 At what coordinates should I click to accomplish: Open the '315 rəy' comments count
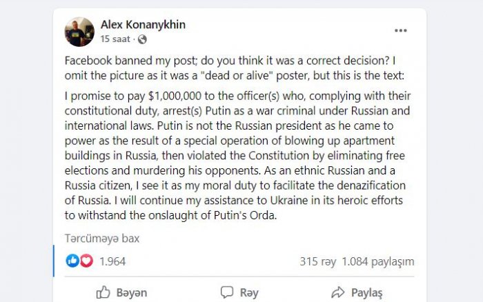[x=318, y=262]
